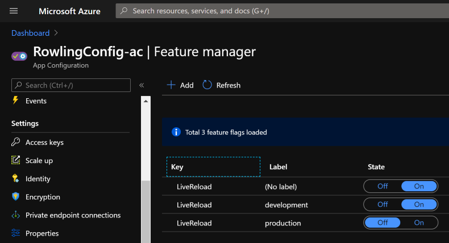The width and height of the screenshot is (449, 243).
Task: Click the Access keys key icon
Action: [15, 142]
